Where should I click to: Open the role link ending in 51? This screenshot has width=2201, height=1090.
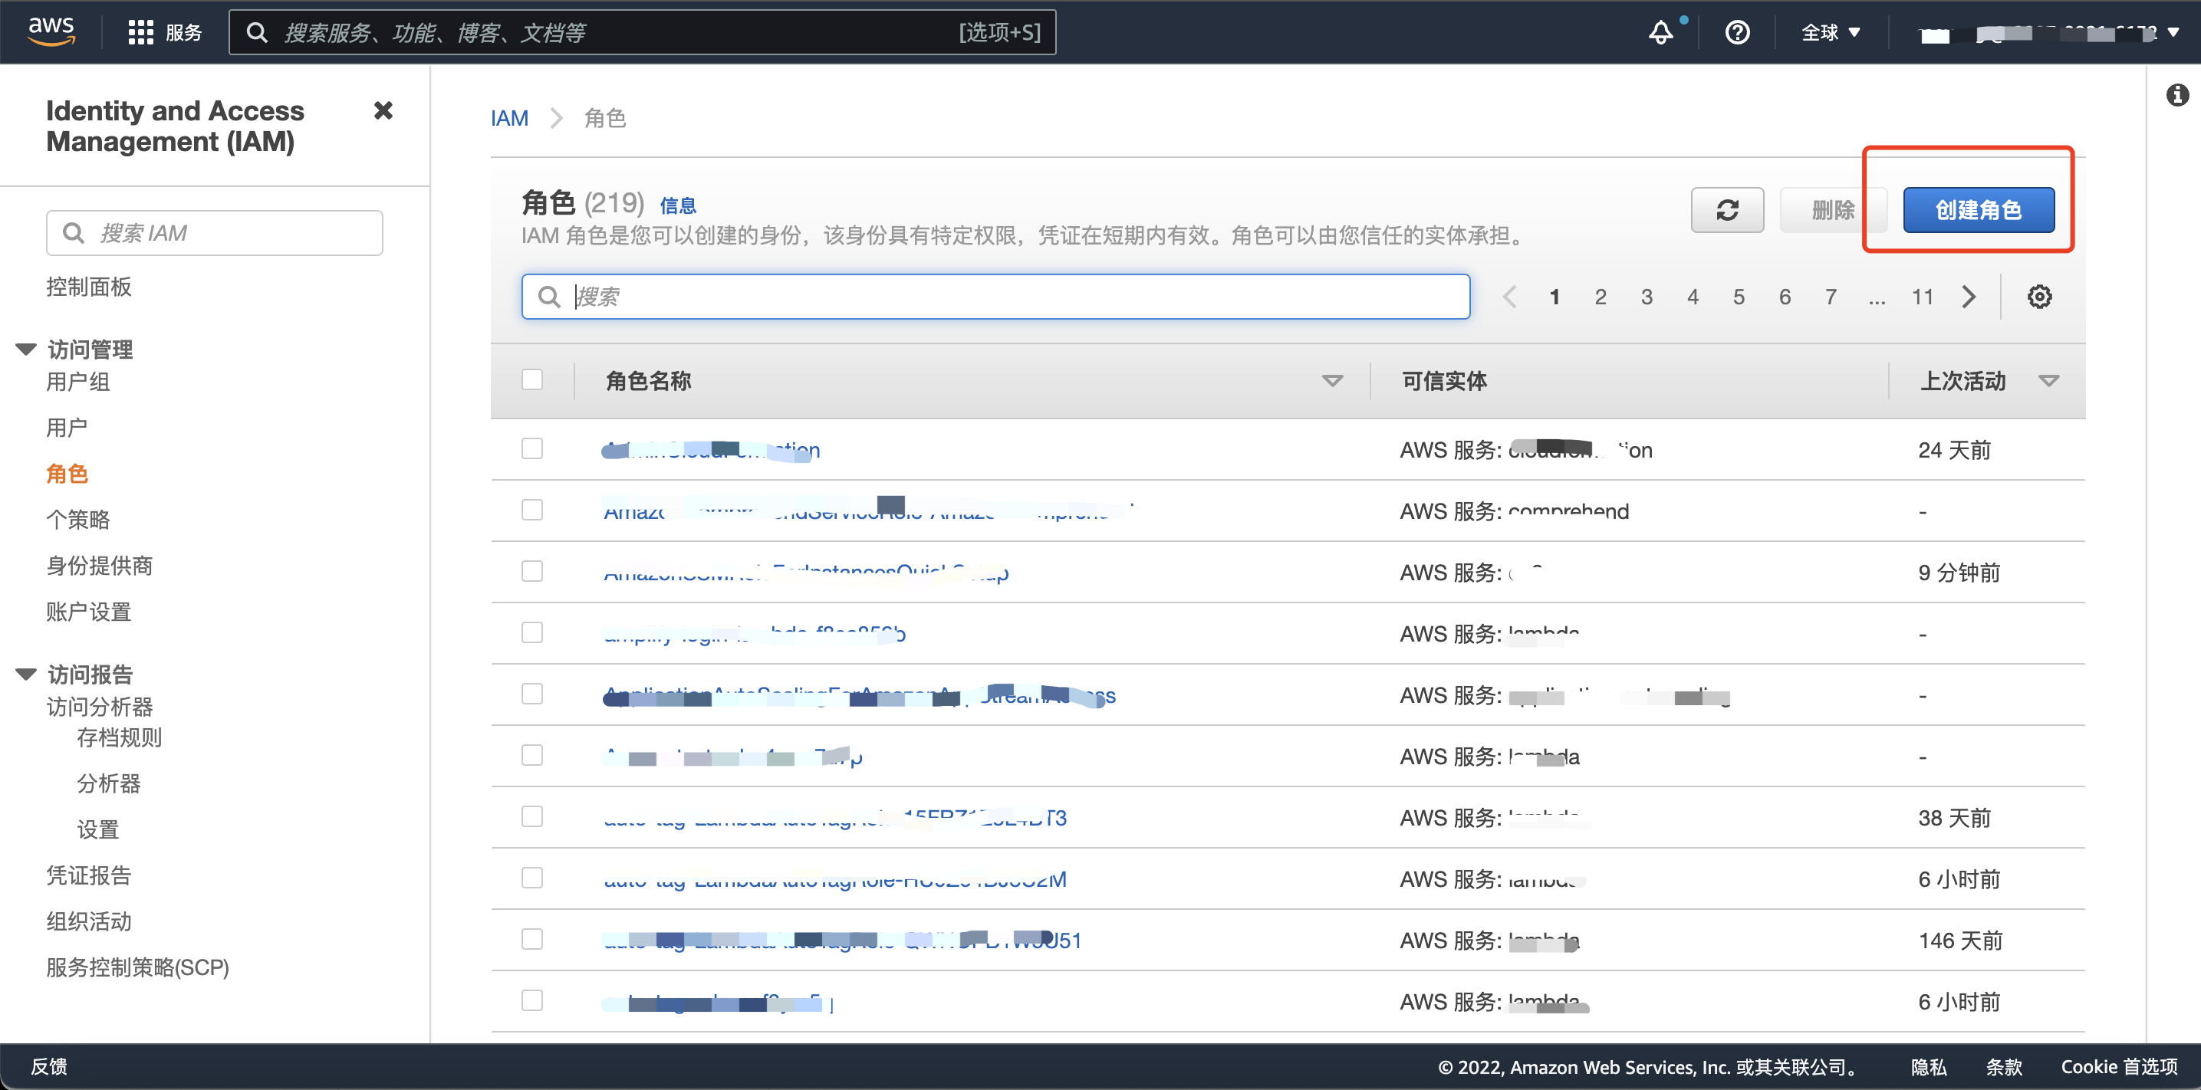[x=841, y=941]
